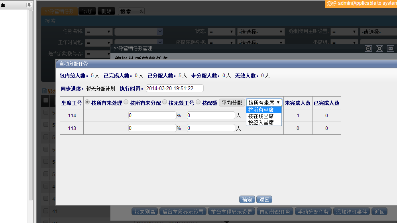This screenshot has height=223, width=397.
Task: Collapse the 按所有坐席 dropdown
Action: (x=264, y=103)
